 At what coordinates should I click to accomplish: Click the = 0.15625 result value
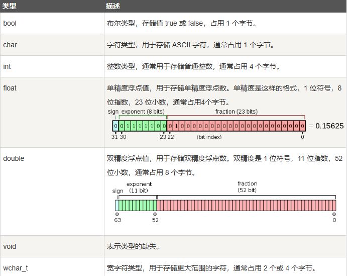click(x=326, y=126)
